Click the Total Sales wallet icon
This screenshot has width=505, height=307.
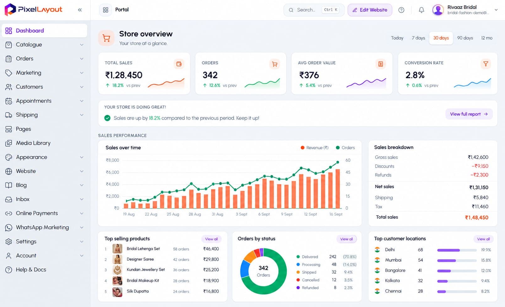[x=179, y=64]
